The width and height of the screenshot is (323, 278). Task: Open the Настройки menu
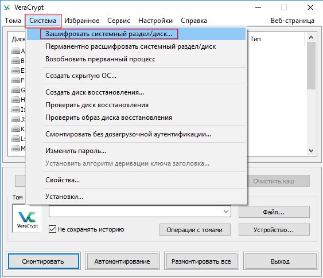point(155,21)
